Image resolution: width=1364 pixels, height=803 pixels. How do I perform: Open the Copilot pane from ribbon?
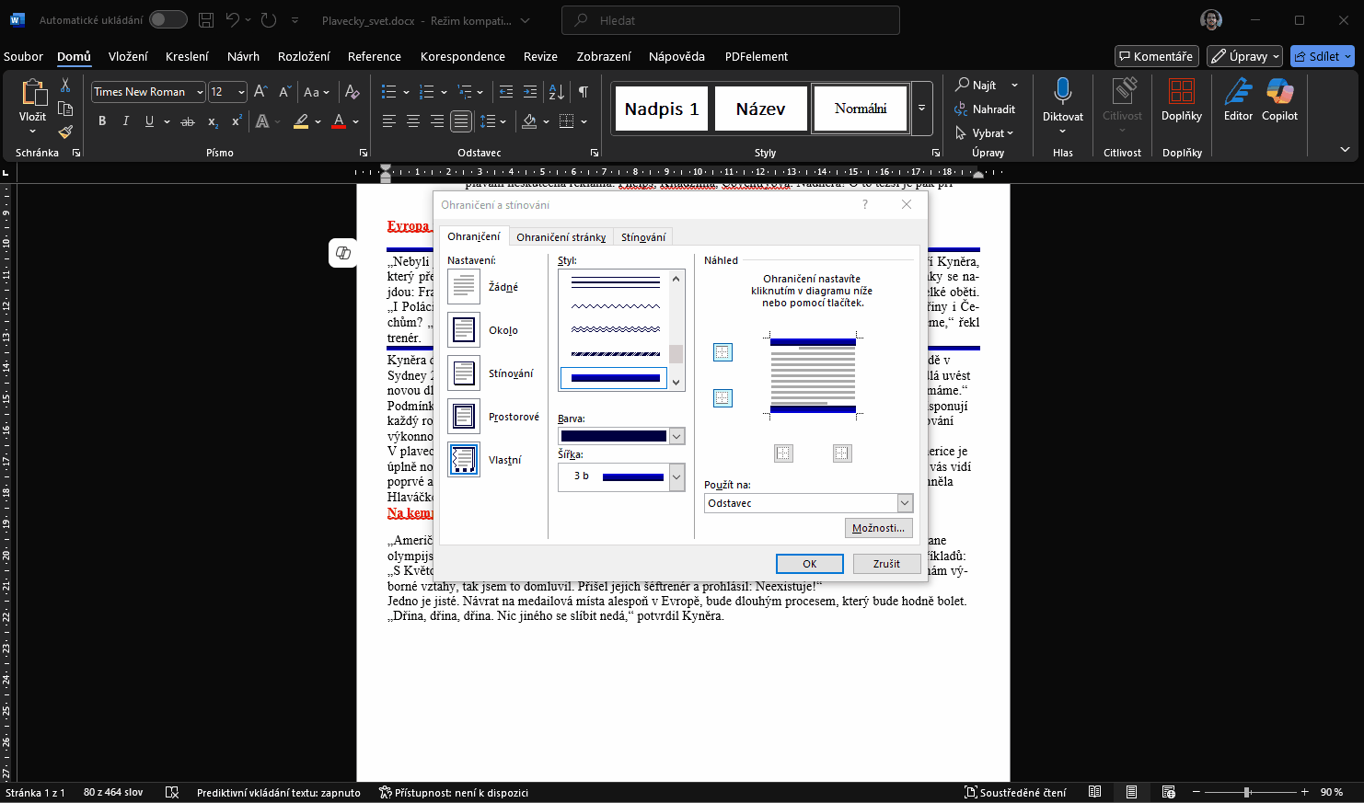1279,99
